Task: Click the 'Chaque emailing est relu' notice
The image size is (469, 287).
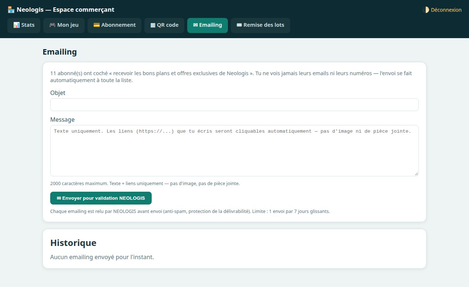Action: 190,211
